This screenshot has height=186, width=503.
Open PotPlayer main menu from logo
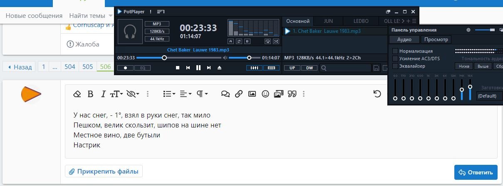click(x=120, y=12)
